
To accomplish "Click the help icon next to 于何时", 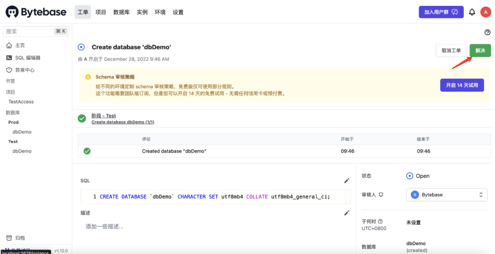I will coord(380,221).
